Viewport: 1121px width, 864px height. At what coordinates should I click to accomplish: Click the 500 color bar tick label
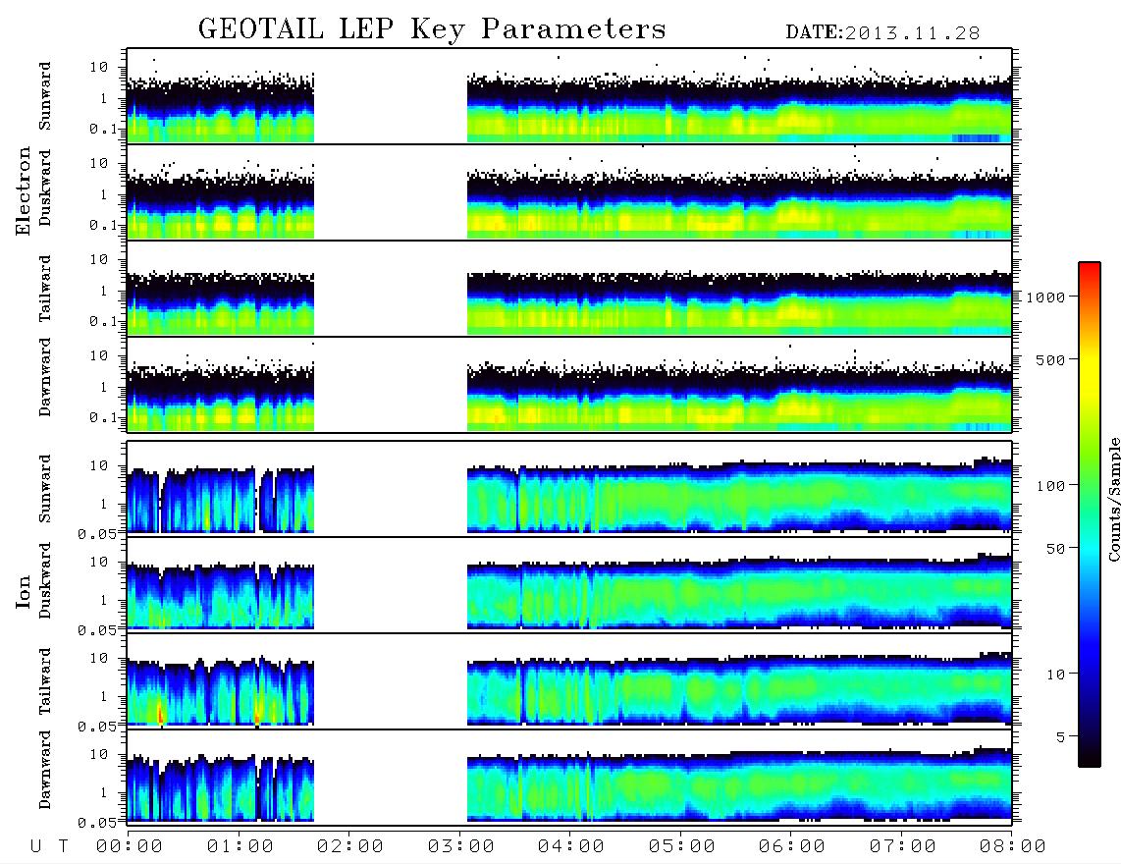click(x=1051, y=359)
